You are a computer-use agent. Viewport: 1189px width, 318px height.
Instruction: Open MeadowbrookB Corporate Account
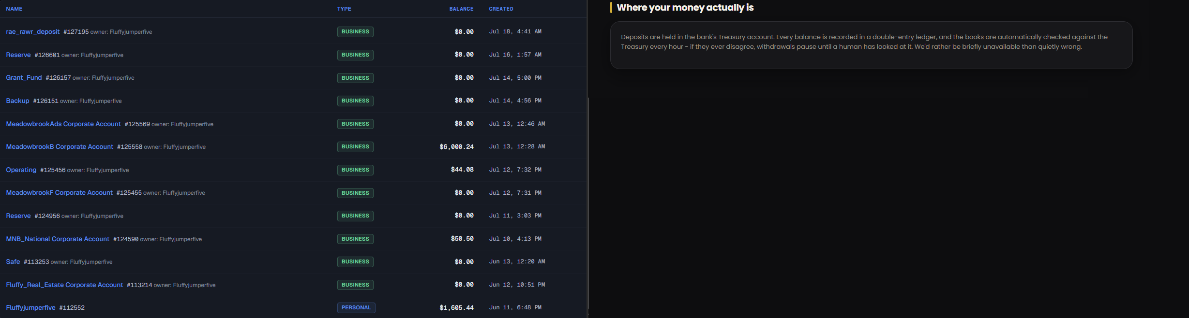click(60, 147)
